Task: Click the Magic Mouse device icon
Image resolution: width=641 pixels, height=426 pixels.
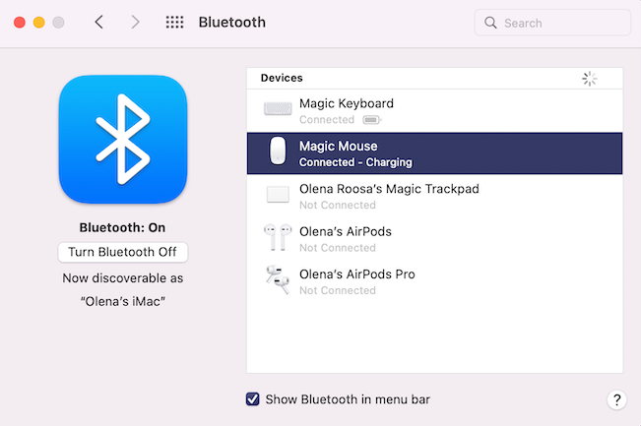Action: click(278, 152)
